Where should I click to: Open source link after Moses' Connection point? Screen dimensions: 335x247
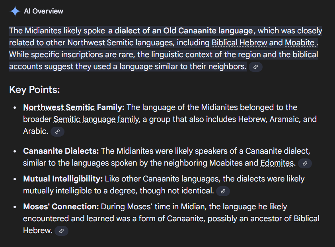click(61, 231)
